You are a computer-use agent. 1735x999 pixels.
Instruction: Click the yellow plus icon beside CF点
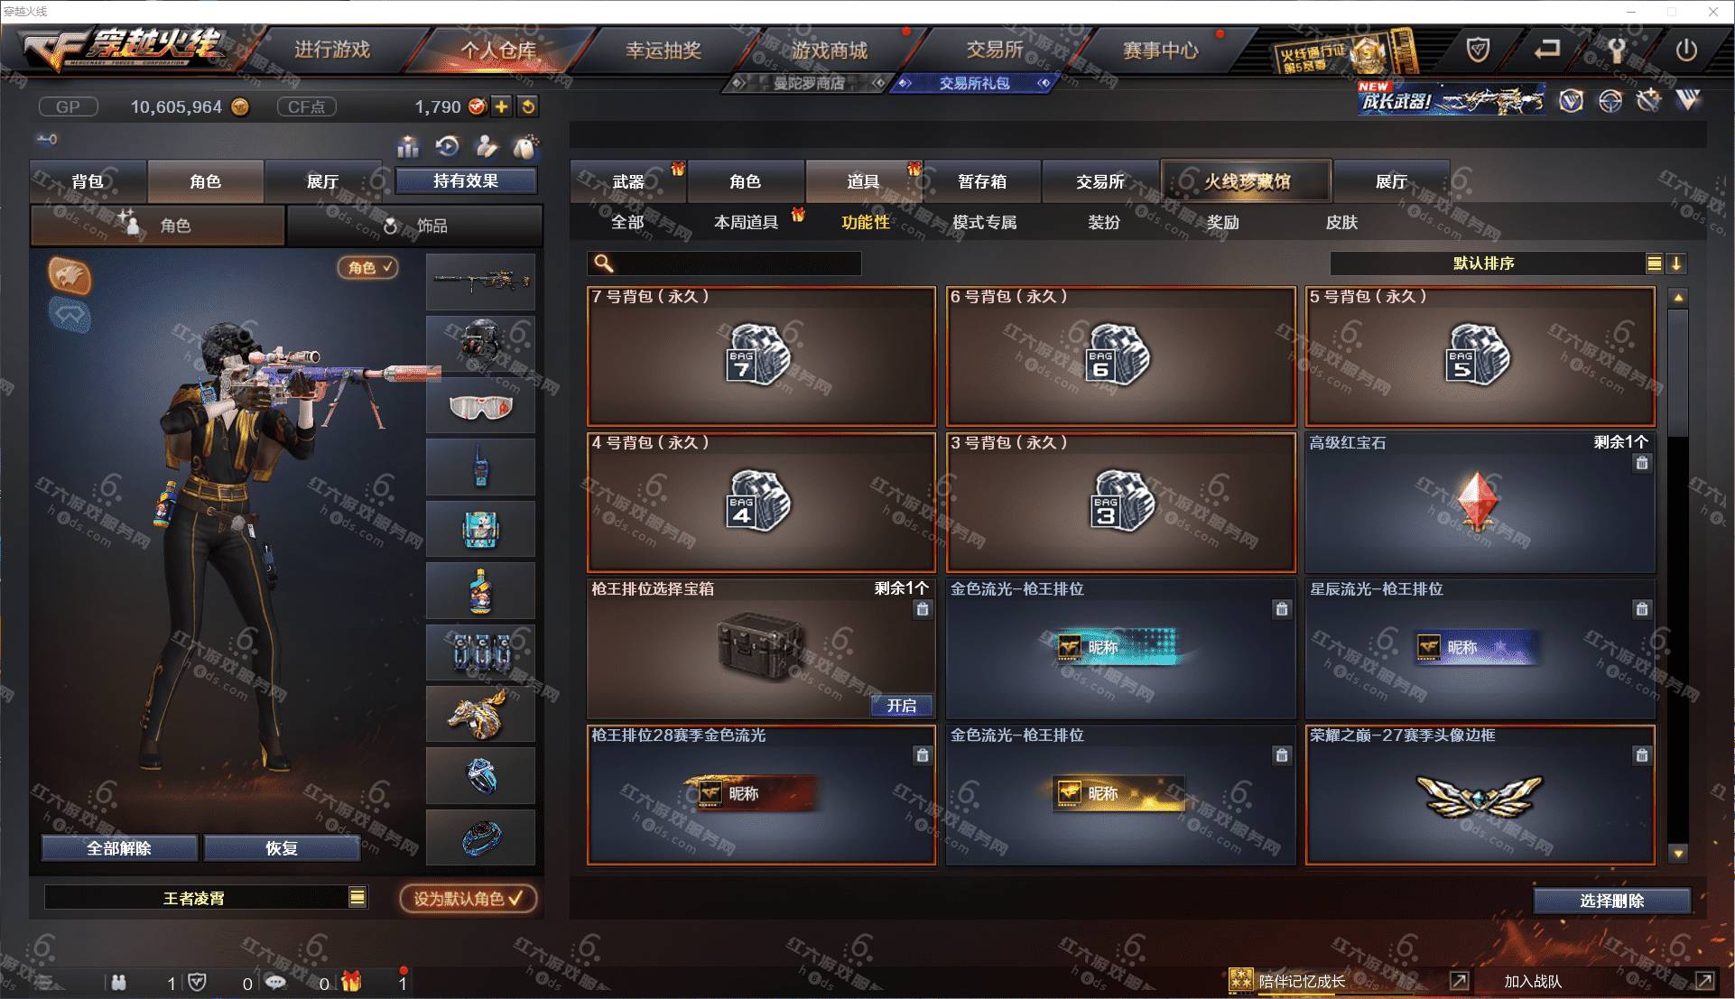tap(501, 106)
